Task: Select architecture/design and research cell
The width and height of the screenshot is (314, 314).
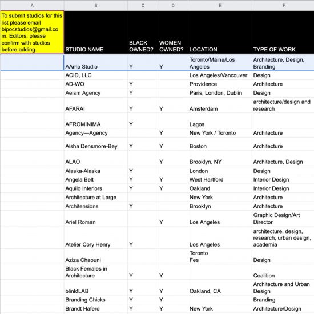Action: click(x=283, y=105)
